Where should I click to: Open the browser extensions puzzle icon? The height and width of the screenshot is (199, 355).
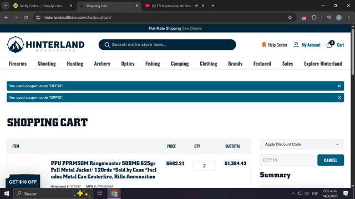[x=314, y=17]
